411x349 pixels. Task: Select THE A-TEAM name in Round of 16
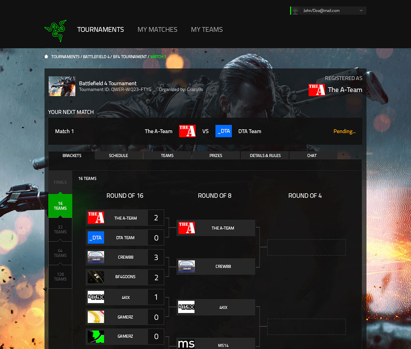coord(126,218)
